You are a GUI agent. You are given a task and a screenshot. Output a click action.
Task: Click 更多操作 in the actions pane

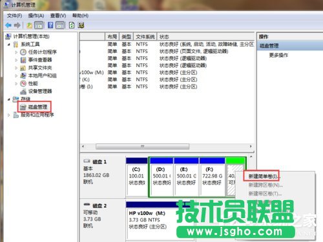click(278, 55)
